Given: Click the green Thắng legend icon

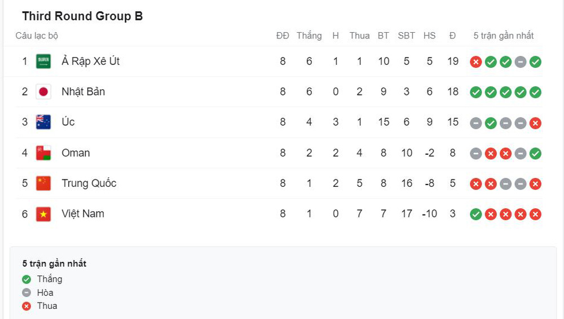Looking at the screenshot, I should click(27, 279).
